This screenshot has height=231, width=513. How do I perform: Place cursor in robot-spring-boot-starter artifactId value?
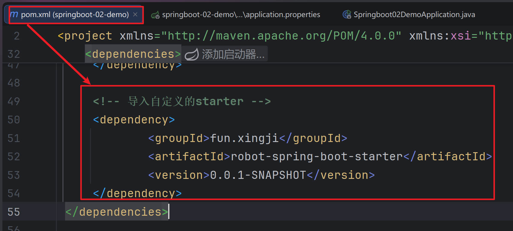[316, 157]
